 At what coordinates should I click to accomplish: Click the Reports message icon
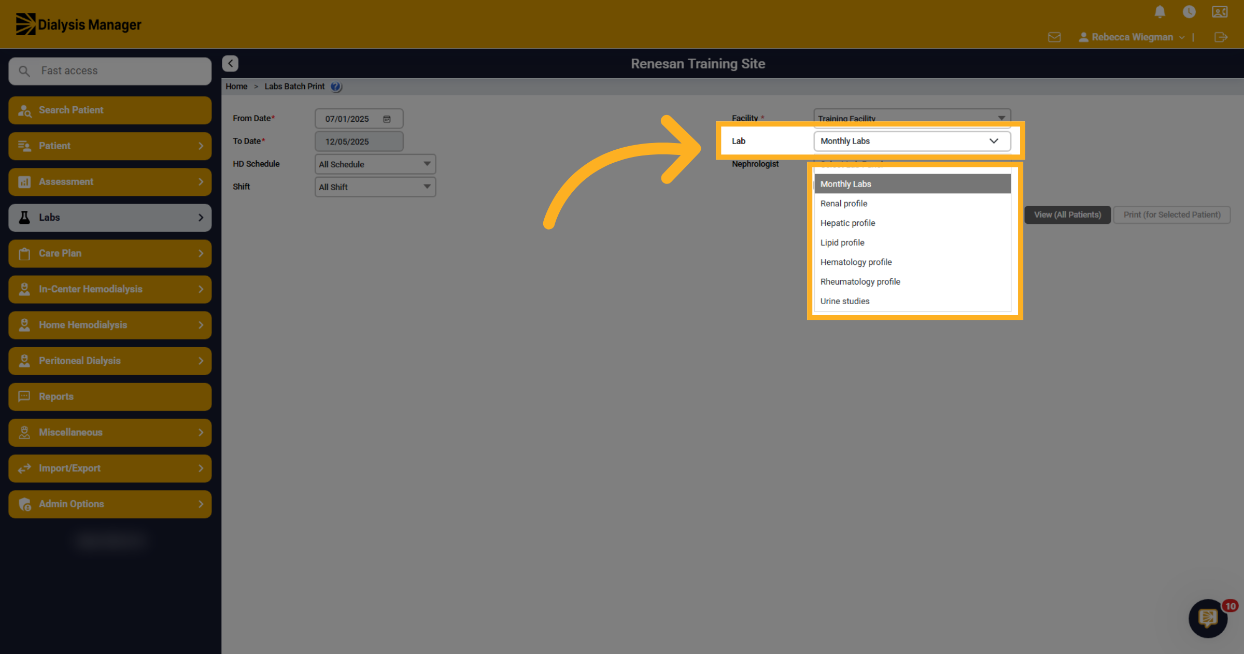(24, 396)
